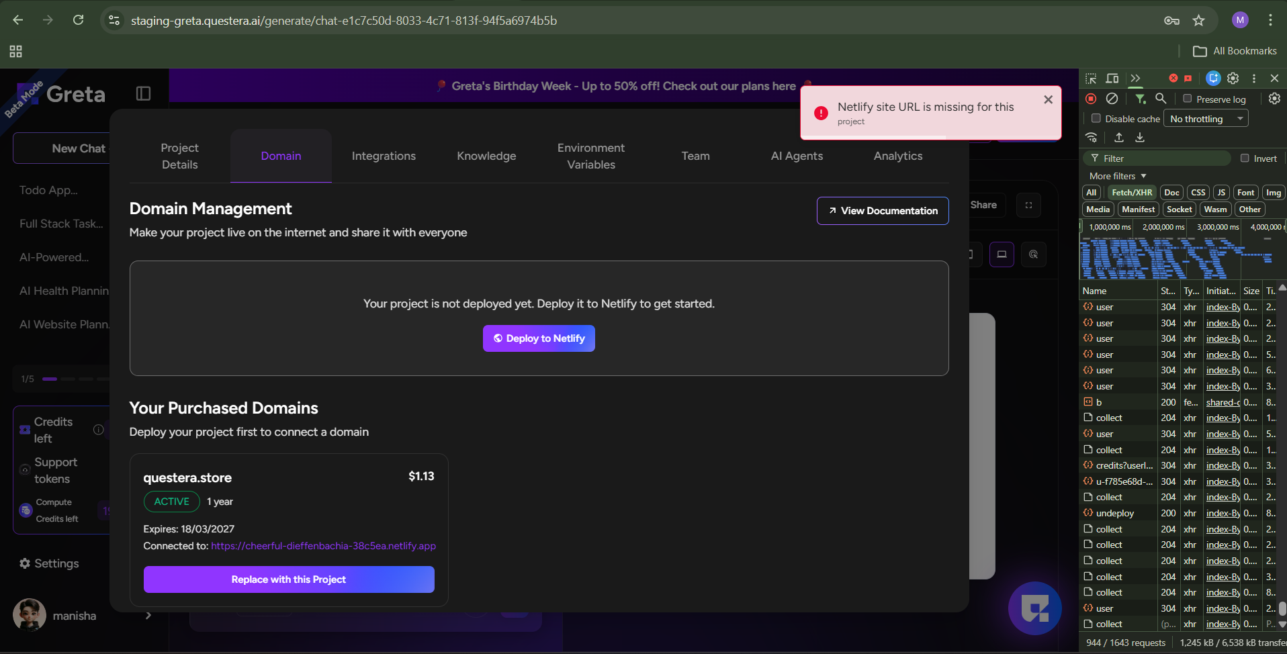
Task: Click Replace with this Project button
Action: tap(289, 579)
